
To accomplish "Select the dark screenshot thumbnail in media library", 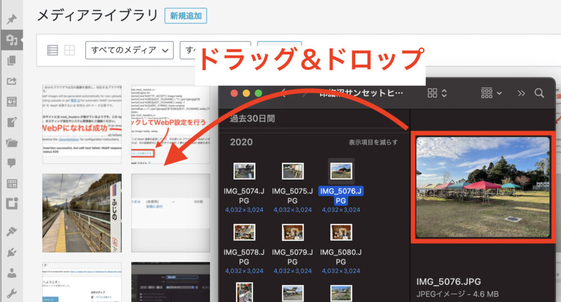I will (x=171, y=282).
